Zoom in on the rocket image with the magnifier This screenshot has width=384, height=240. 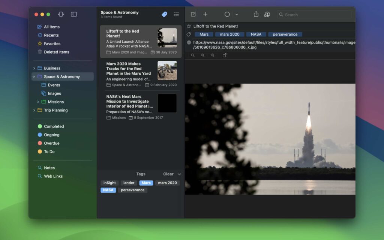pyautogui.click(x=213, y=55)
